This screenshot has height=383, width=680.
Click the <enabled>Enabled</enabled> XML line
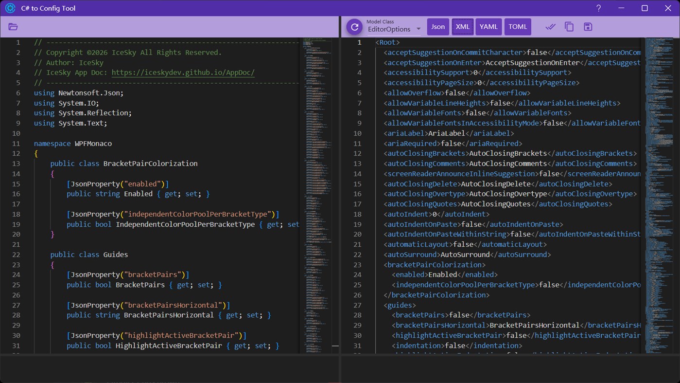[x=445, y=274]
